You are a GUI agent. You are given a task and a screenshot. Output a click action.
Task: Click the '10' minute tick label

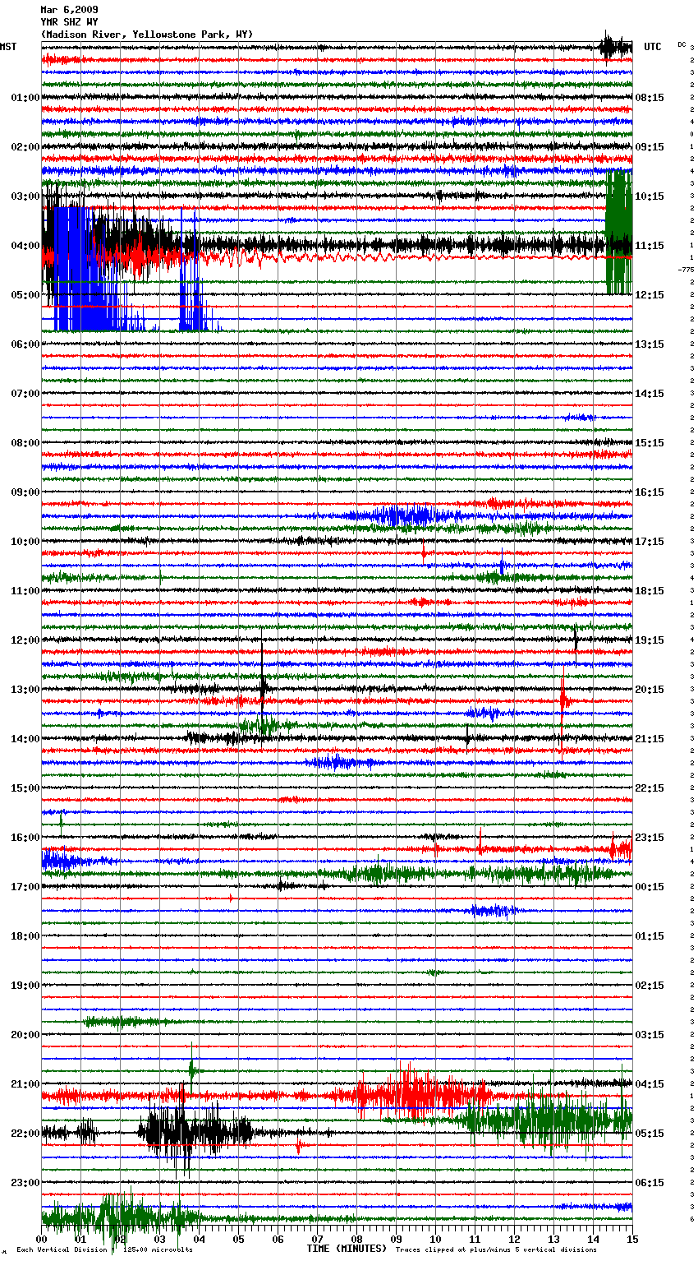[435, 1239]
